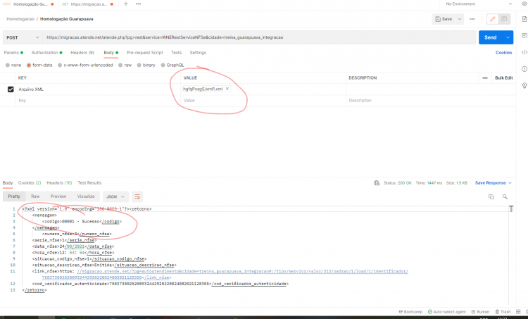Open the Tests tab
This screenshot has width=528, height=319.
(176, 53)
